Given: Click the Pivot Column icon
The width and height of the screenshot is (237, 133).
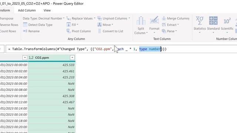Looking at the screenshot, I should click(x=69, y=31).
